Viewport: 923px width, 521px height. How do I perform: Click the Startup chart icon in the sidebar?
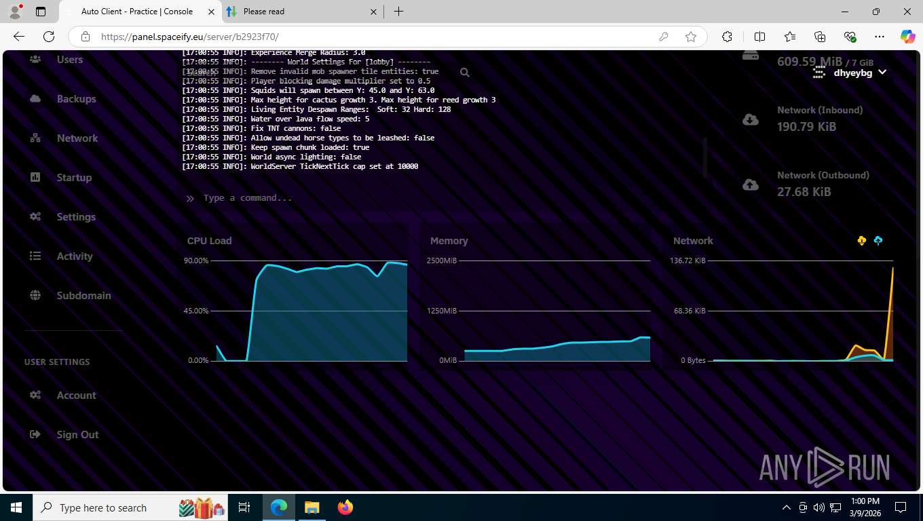(x=35, y=178)
